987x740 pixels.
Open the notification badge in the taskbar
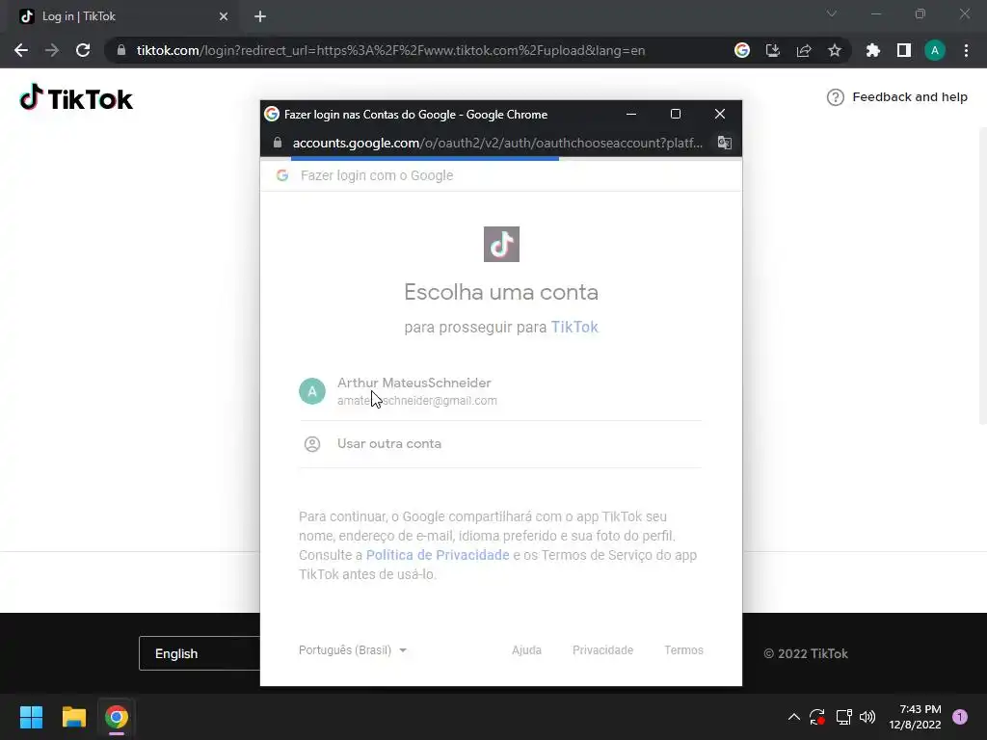coord(960,717)
